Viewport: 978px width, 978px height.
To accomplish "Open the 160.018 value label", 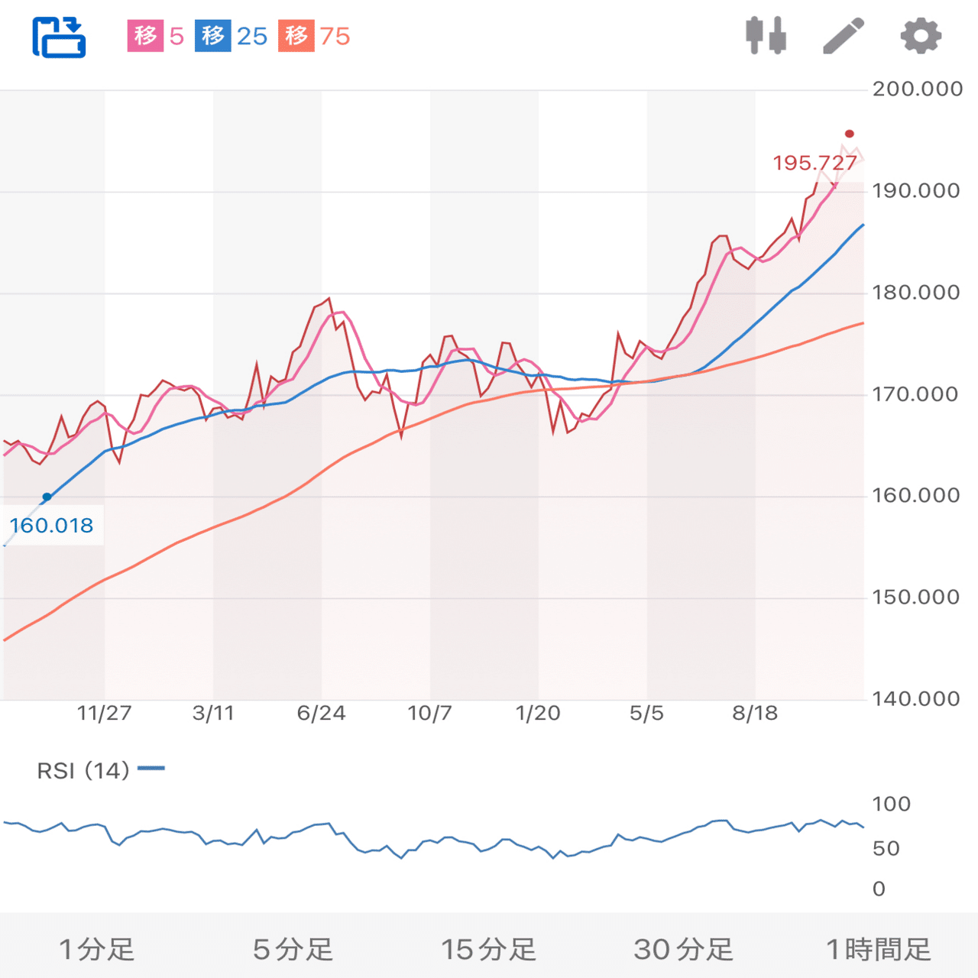I will [x=51, y=525].
